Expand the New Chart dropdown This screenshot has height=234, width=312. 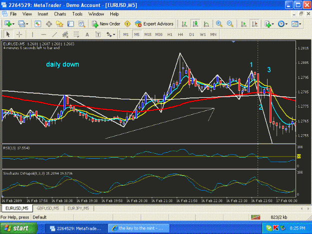(x=13, y=24)
